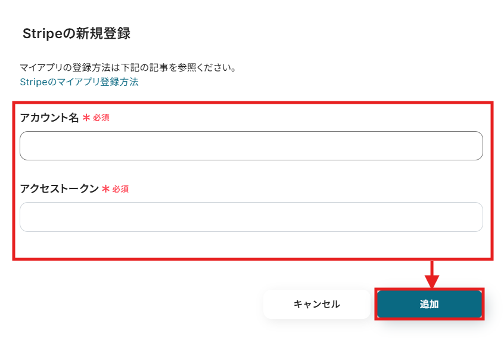Focus the アクセストークン input field
This screenshot has height=338, width=504.
[251, 217]
